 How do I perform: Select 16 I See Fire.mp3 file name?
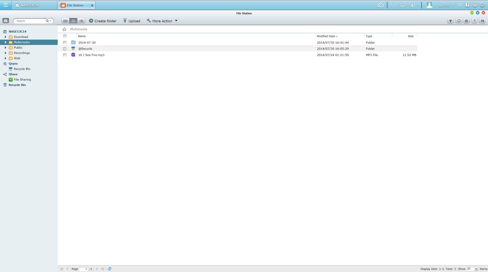pos(91,55)
